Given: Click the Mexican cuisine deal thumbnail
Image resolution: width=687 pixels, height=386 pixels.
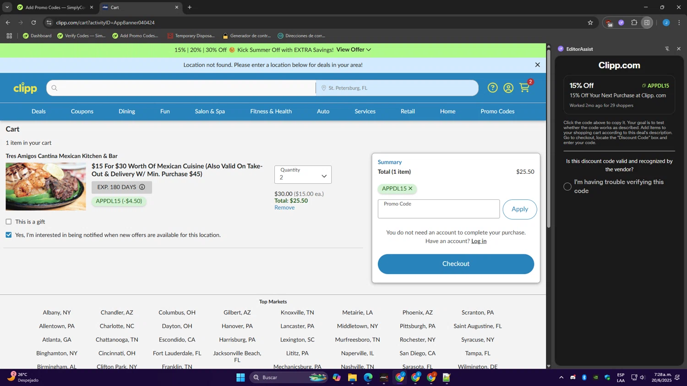Looking at the screenshot, I should point(46,187).
